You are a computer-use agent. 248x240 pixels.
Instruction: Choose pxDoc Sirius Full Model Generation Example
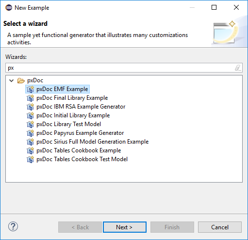coord(93,142)
